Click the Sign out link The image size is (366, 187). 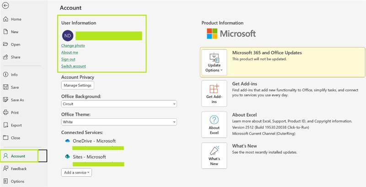(x=68, y=59)
